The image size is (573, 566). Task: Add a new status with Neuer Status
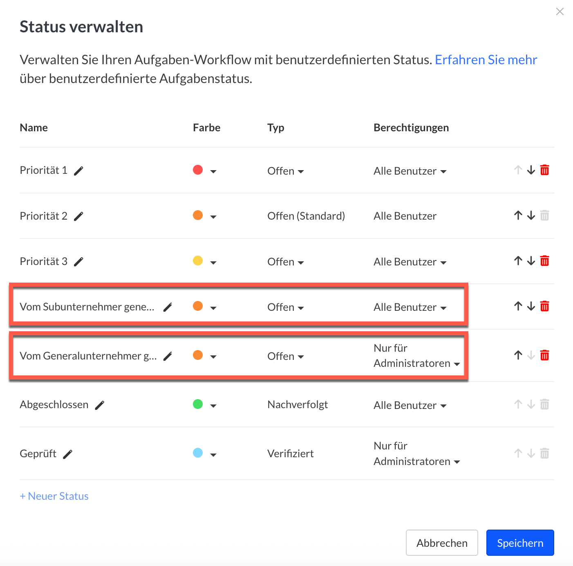(54, 496)
